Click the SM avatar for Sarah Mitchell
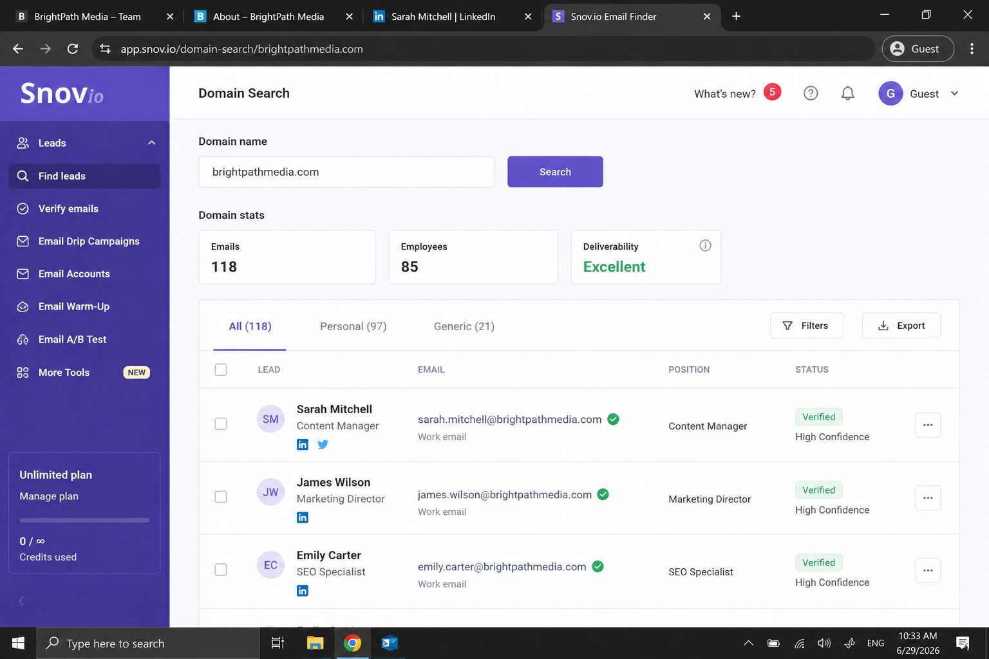 270,419
